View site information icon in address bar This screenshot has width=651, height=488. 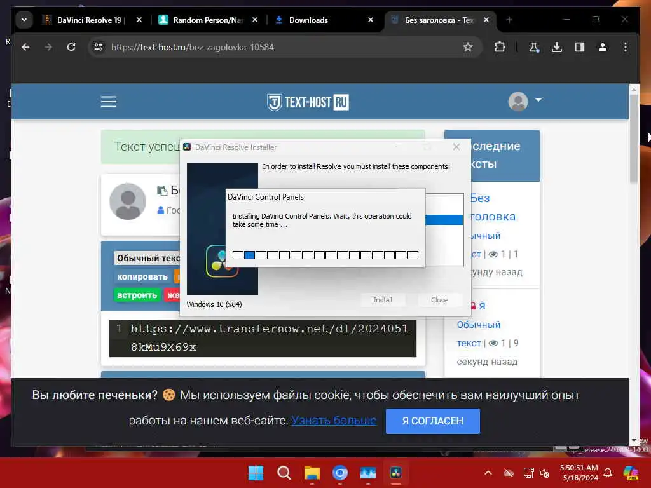99,47
